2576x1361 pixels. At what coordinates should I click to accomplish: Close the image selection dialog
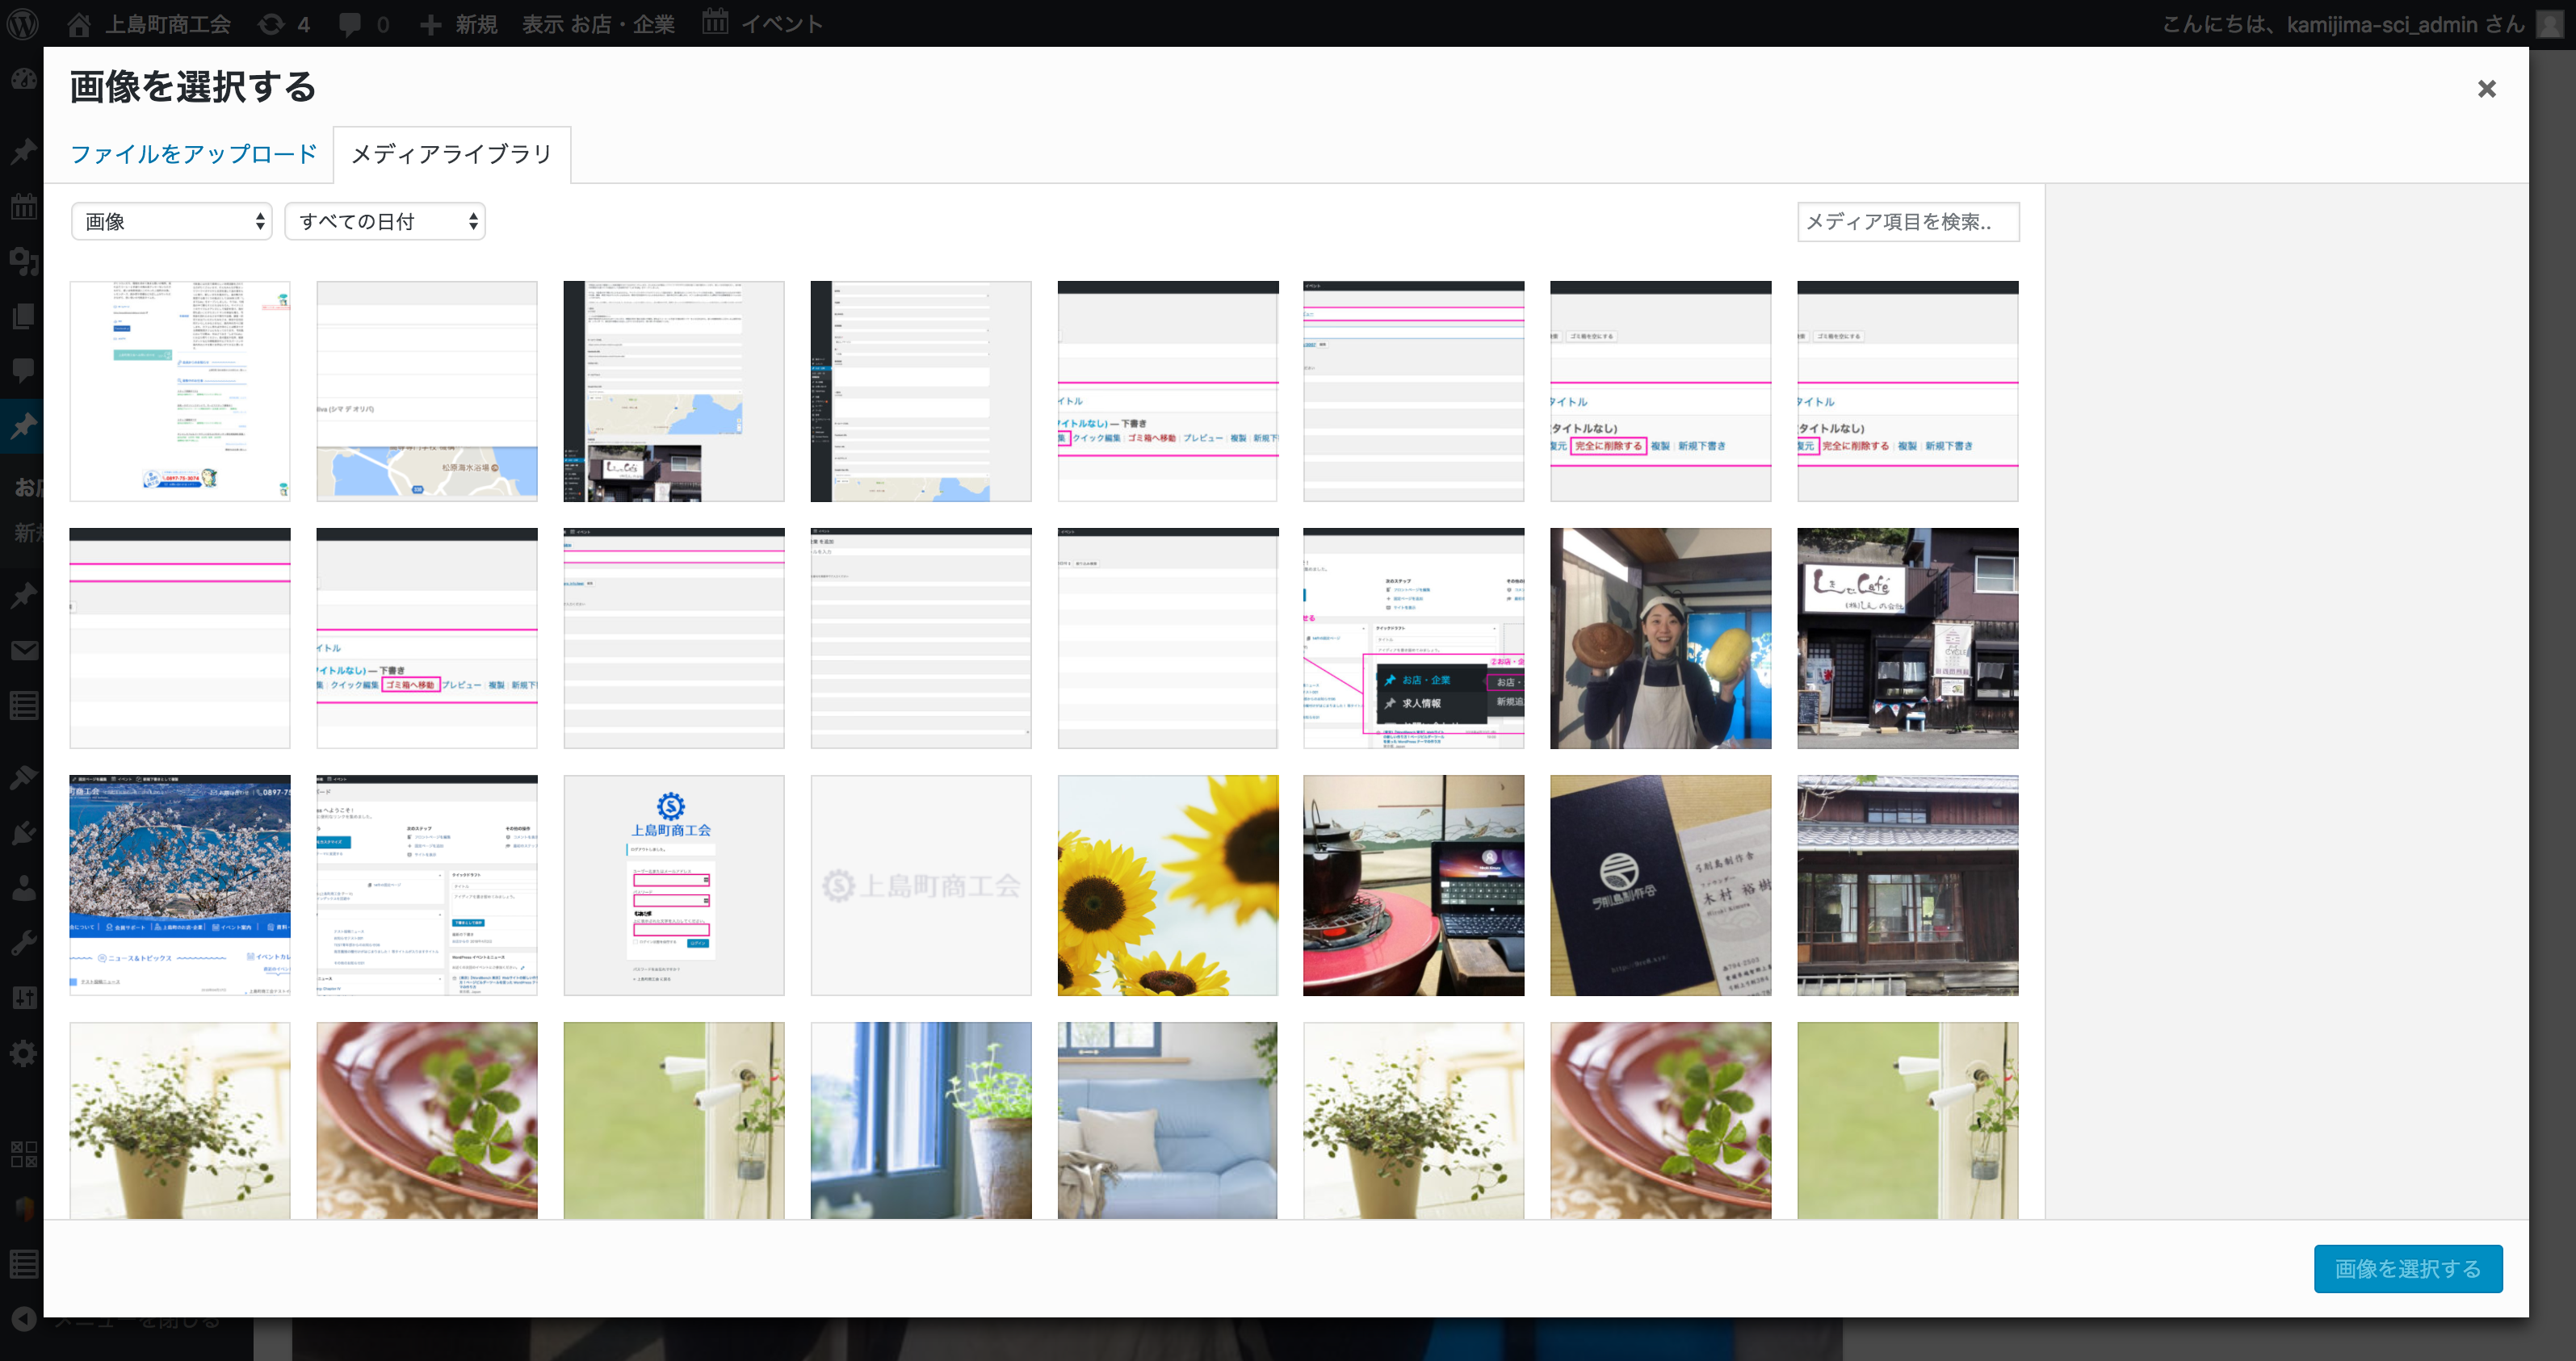(2486, 89)
